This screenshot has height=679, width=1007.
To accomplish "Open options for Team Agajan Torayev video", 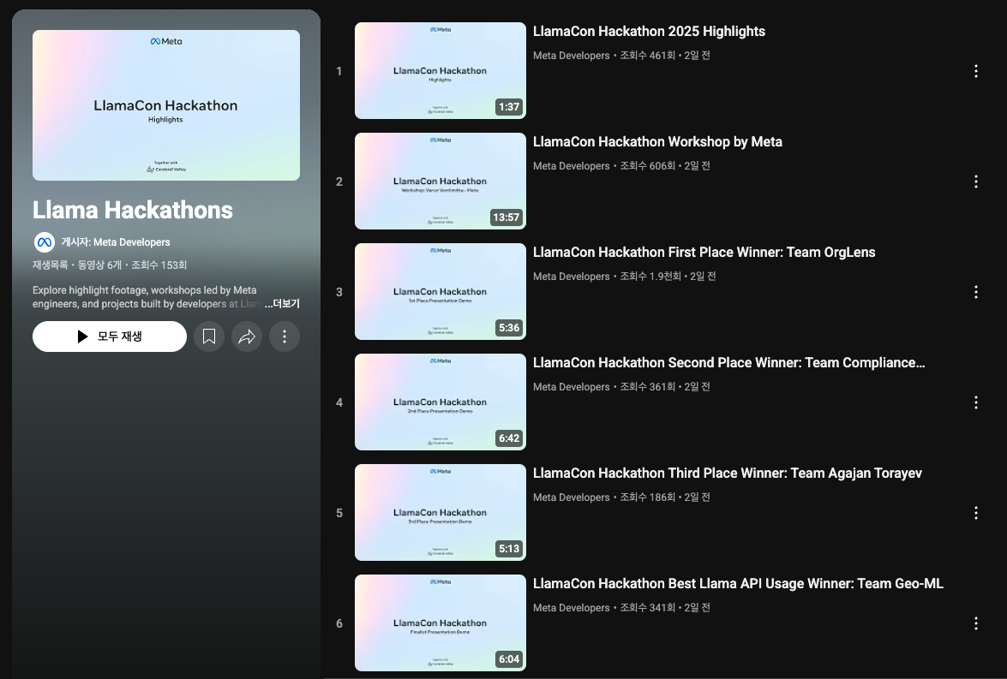I will [x=975, y=513].
